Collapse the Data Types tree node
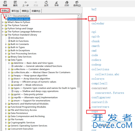Image resolution: width=135 pixels, height=131 pixels. point(6,60)
